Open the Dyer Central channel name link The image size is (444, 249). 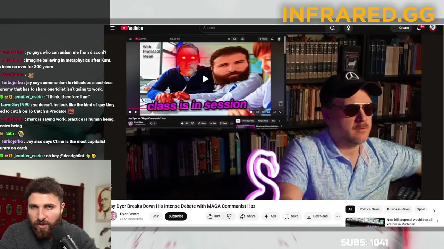(130, 214)
